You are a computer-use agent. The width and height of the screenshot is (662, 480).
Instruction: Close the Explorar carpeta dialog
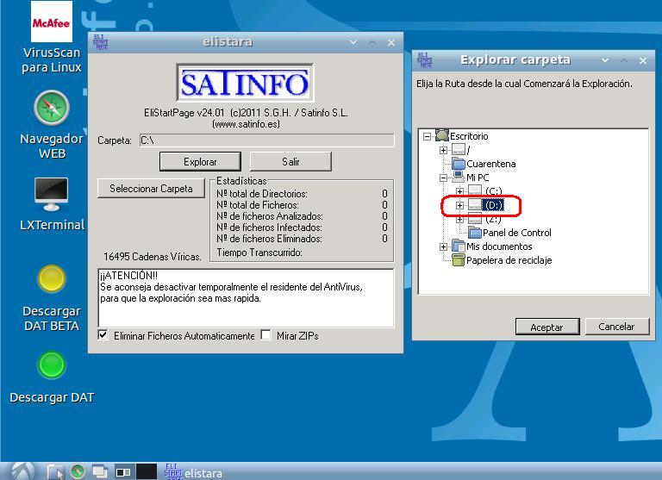tap(643, 61)
